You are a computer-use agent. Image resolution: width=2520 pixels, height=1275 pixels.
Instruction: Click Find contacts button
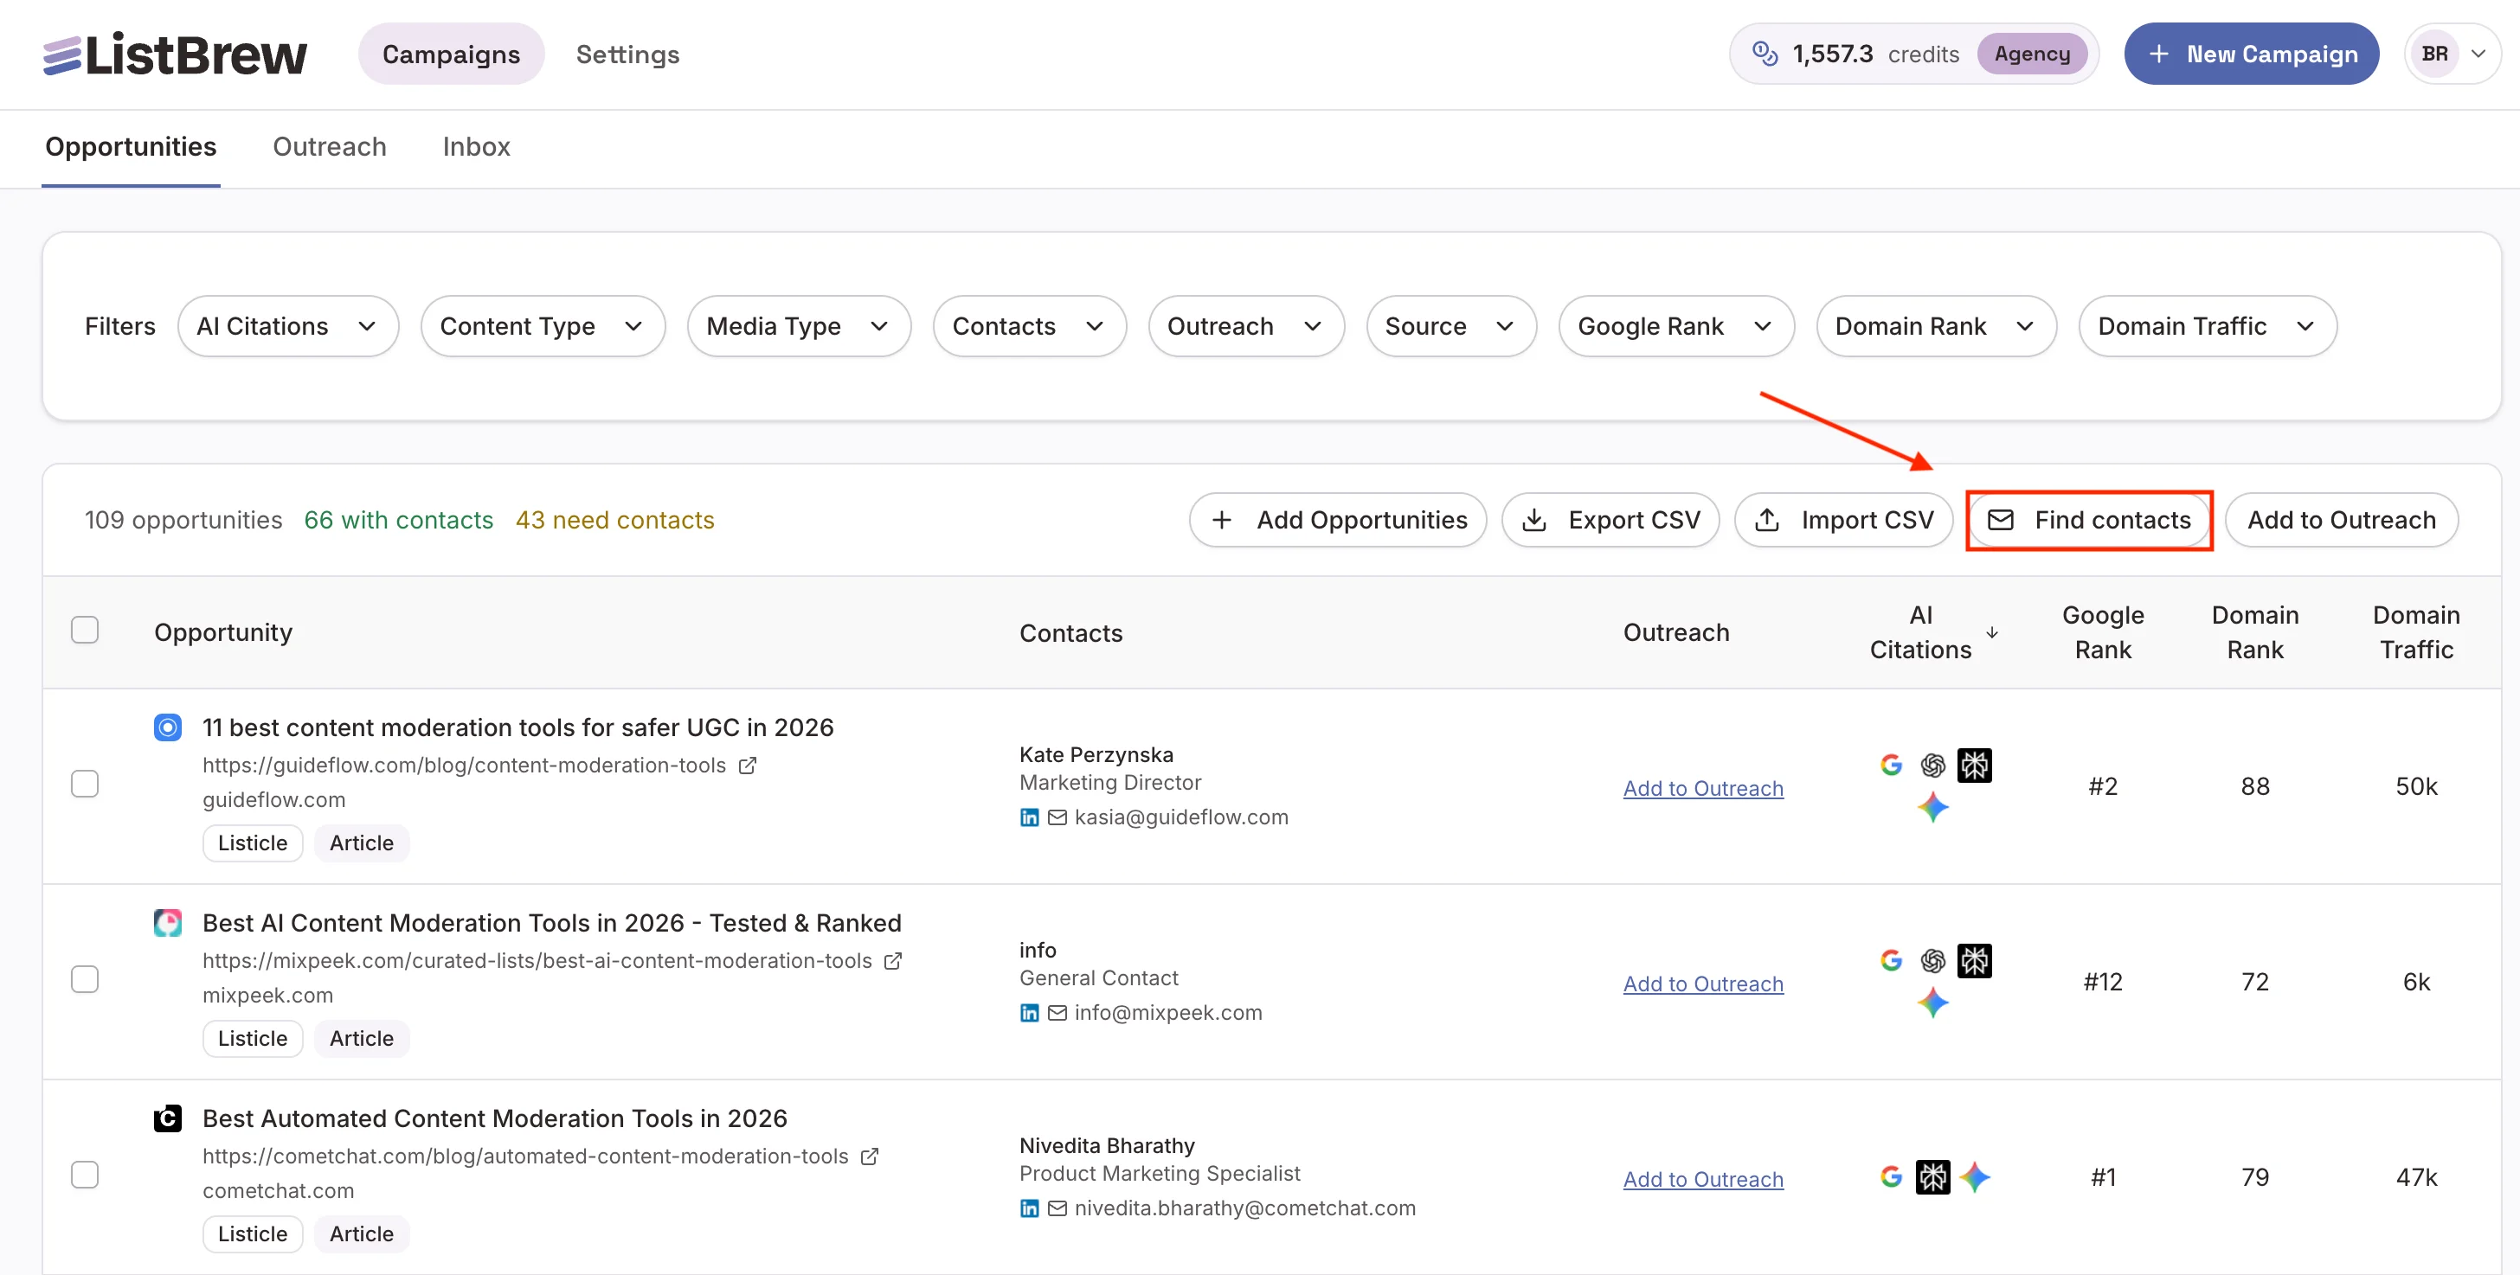2088,520
